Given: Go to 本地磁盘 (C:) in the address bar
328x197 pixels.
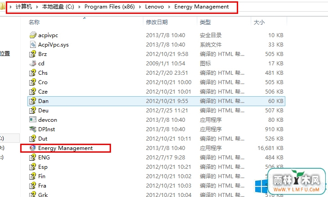Looking at the screenshot, I should 58,7.
